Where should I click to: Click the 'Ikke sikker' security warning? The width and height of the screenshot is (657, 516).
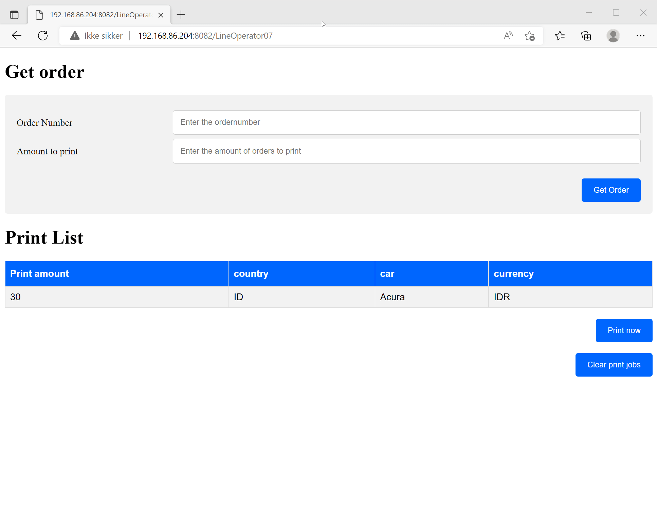coord(96,36)
